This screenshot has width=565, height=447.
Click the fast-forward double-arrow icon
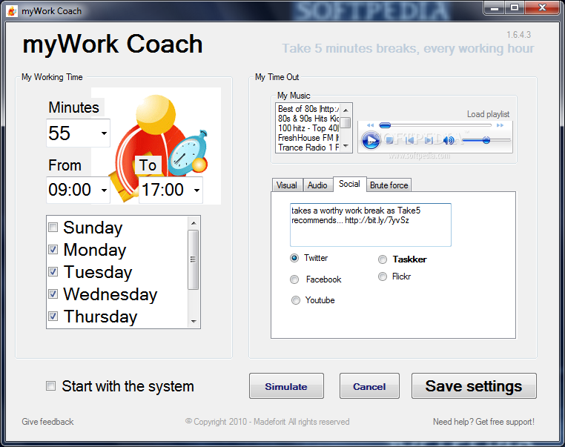coord(500,125)
